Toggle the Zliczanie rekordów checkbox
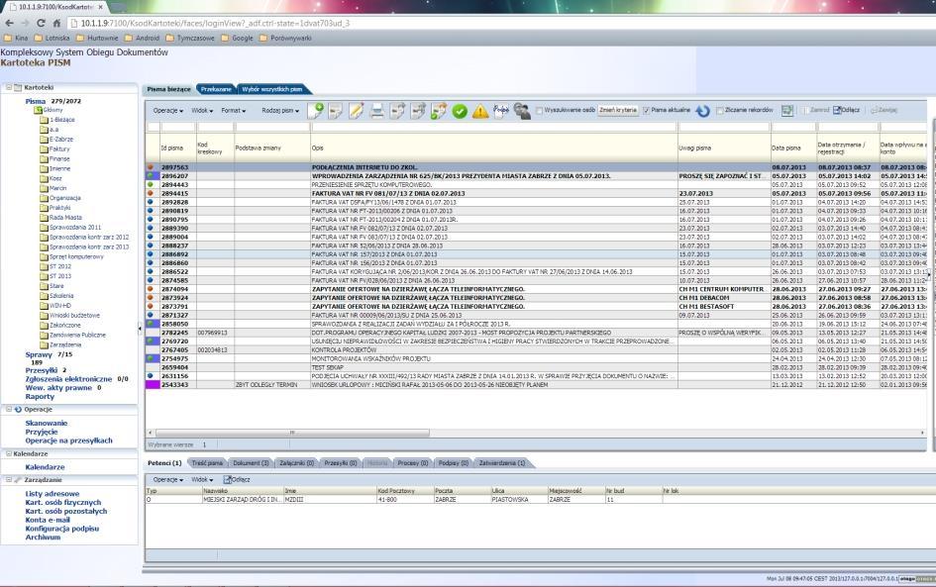This screenshot has height=587, width=936. point(720,110)
